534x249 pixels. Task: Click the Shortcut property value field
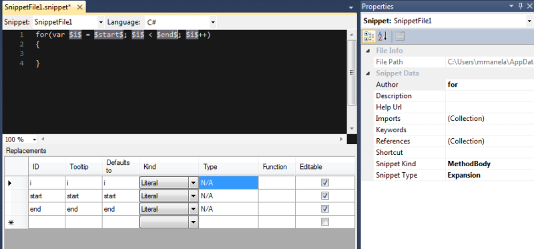490,153
